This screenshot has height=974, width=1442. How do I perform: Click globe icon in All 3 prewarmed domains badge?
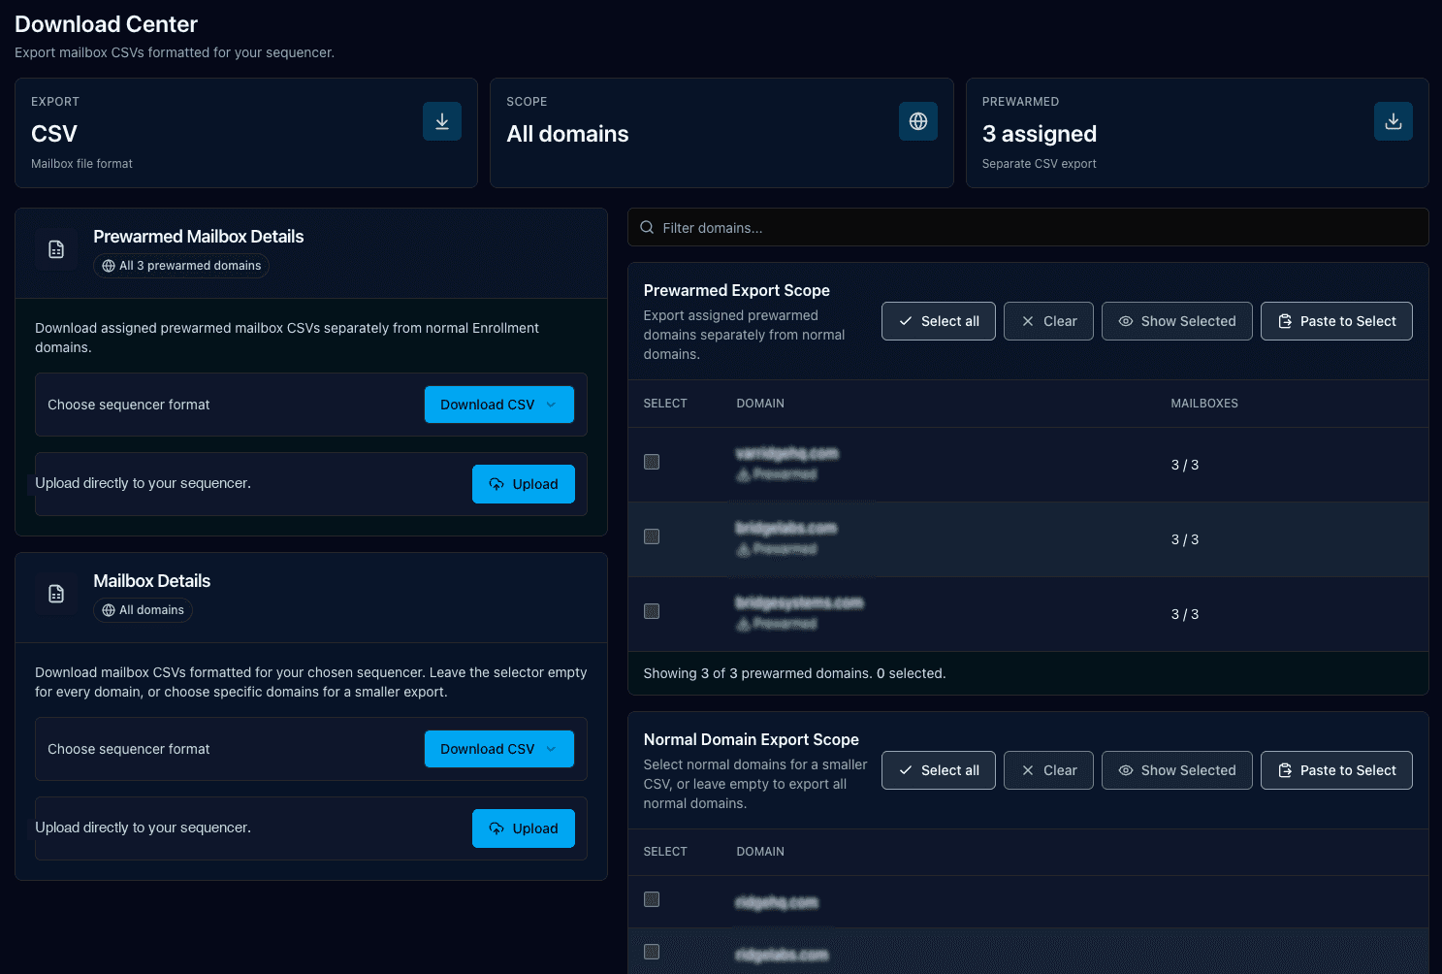click(109, 266)
